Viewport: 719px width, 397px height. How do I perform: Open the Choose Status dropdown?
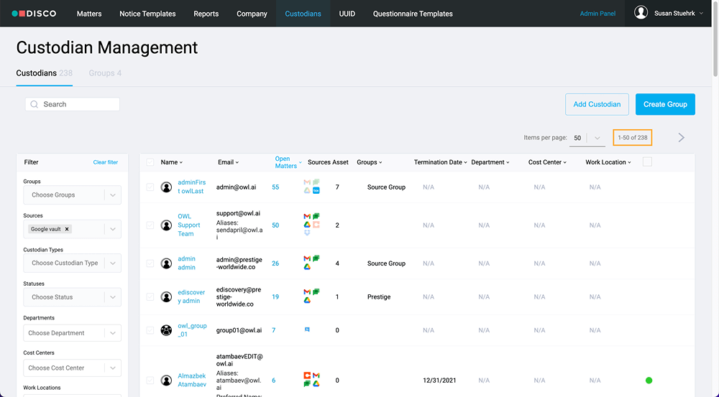tap(72, 296)
